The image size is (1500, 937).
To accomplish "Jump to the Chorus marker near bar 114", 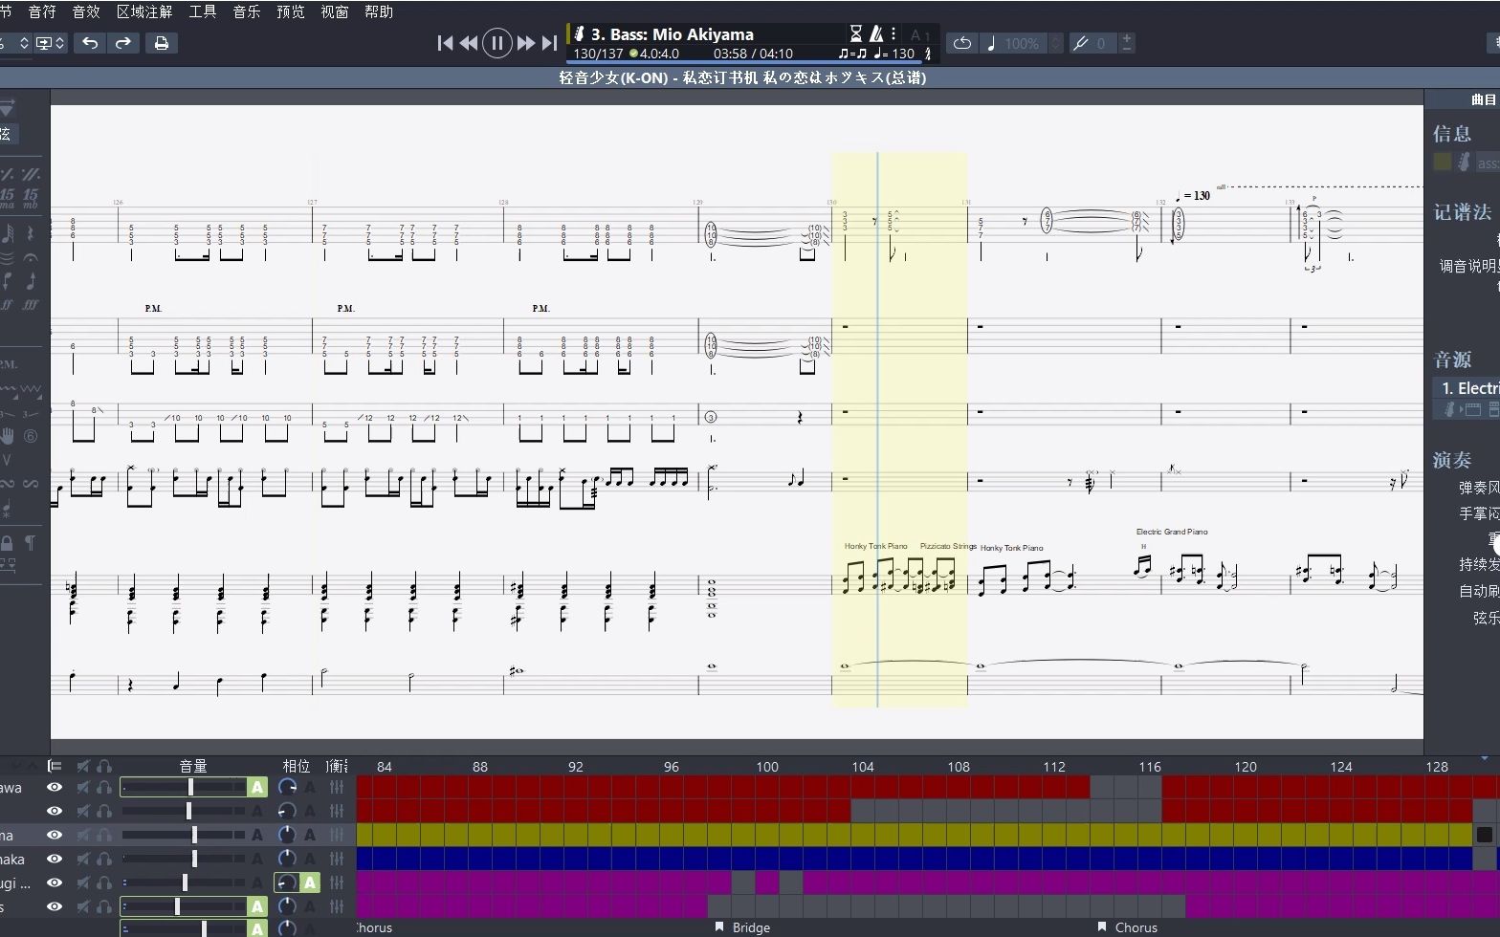I will (x=1128, y=927).
